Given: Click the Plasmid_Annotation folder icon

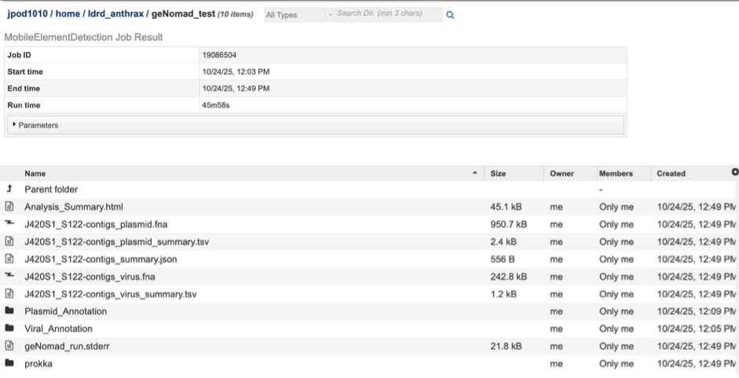Looking at the screenshot, I should pyautogui.click(x=9, y=311).
